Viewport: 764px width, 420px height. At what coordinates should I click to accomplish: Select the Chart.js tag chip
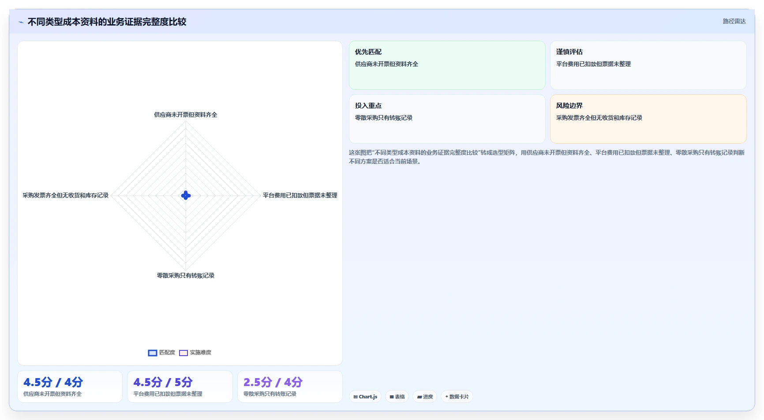coord(365,397)
